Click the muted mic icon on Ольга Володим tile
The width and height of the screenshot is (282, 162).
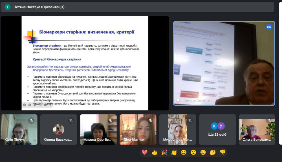[269, 121]
